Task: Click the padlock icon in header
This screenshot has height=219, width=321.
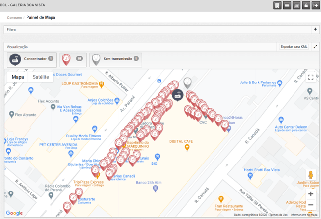Action: coord(306,5)
